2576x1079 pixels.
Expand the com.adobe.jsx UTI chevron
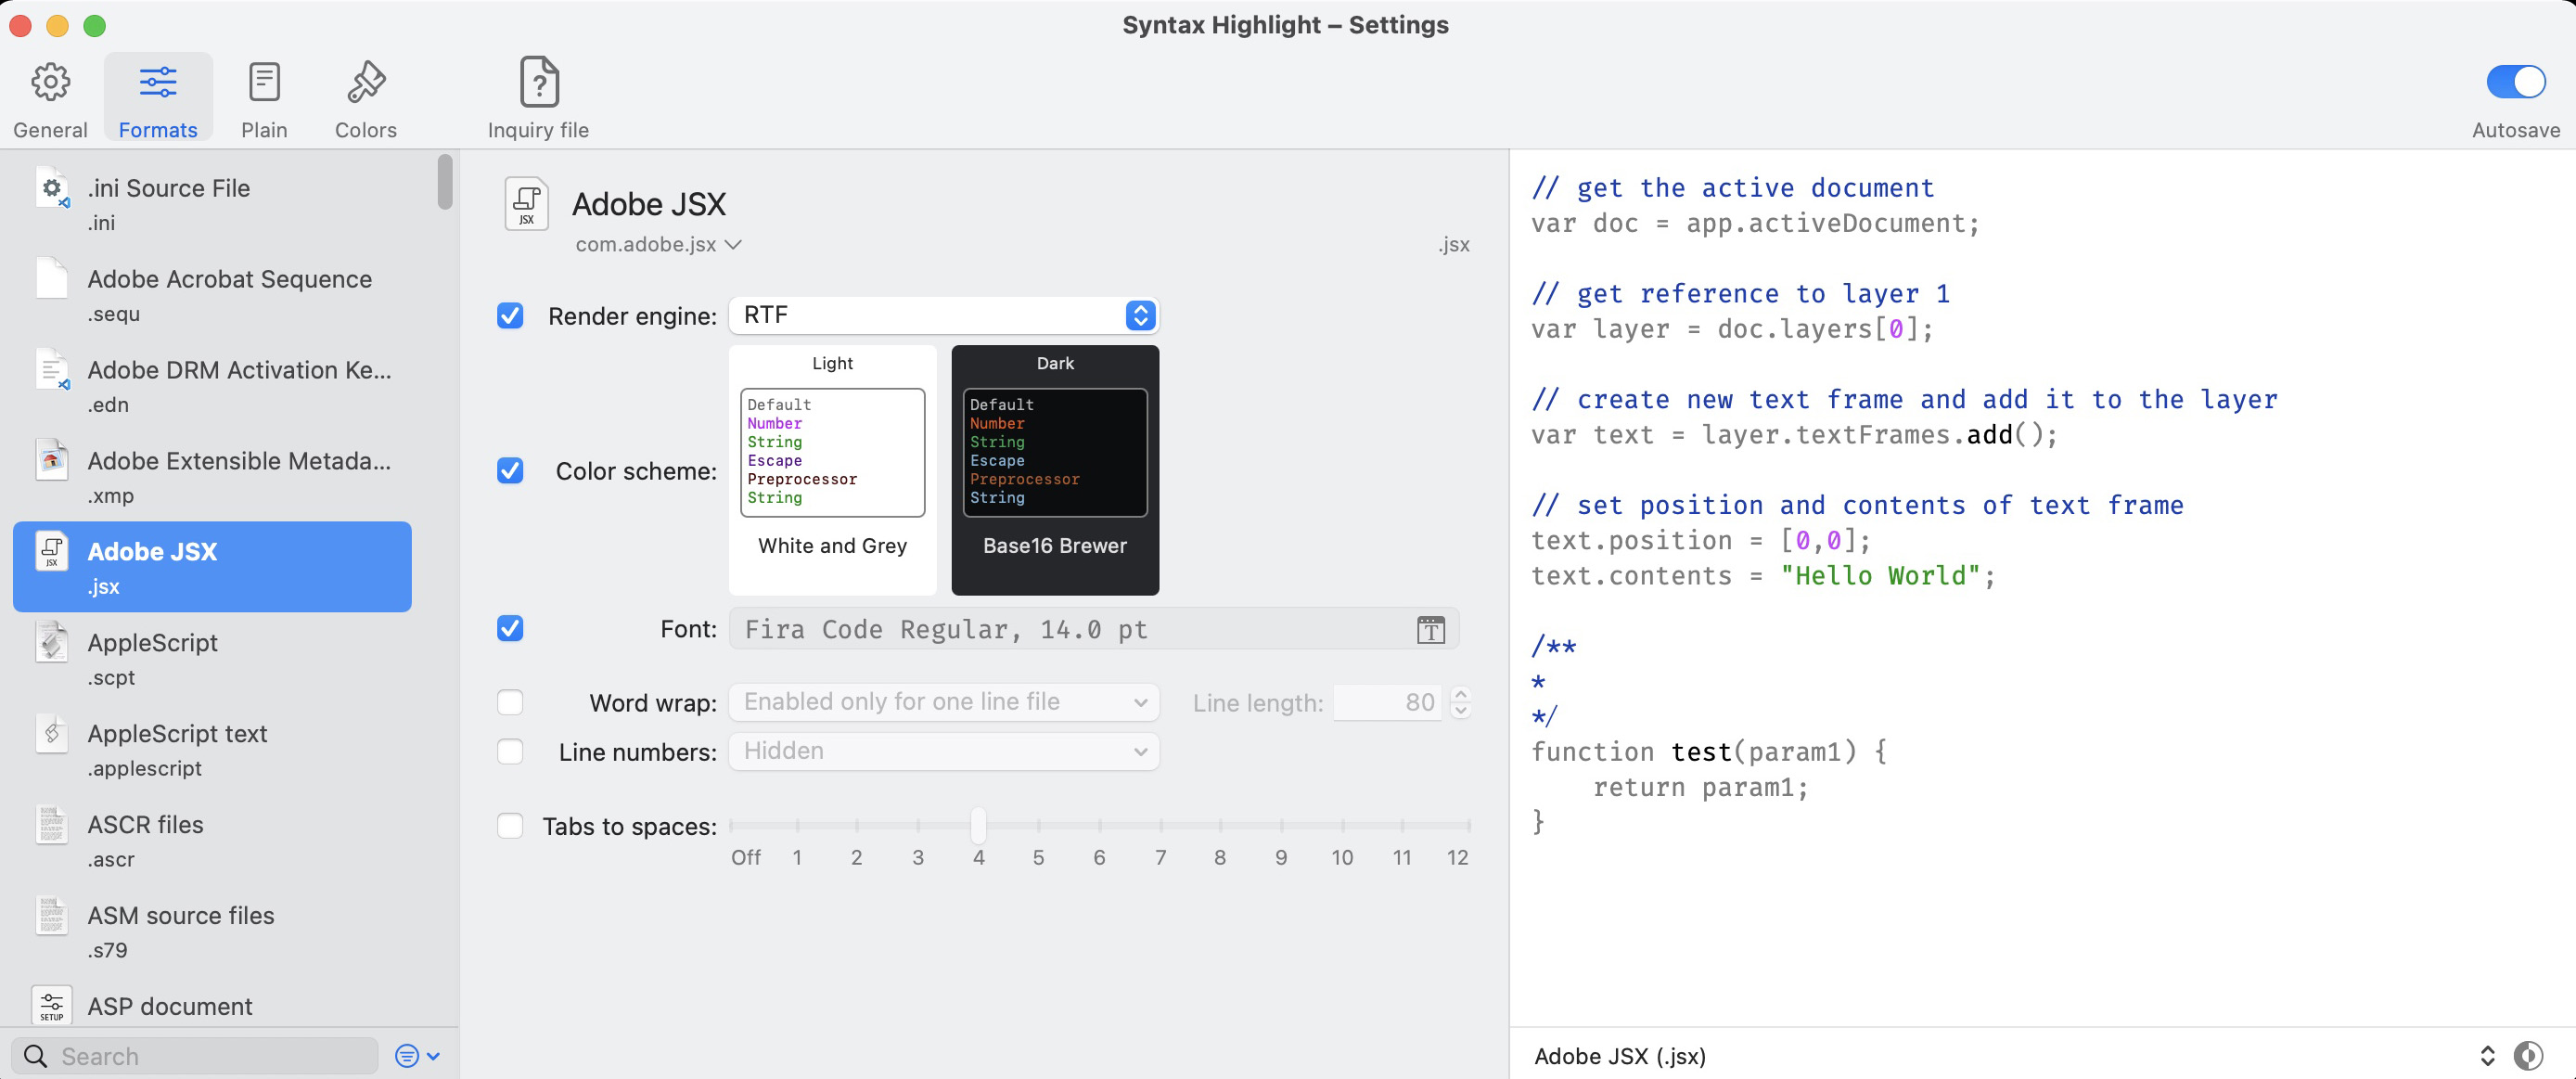click(733, 244)
